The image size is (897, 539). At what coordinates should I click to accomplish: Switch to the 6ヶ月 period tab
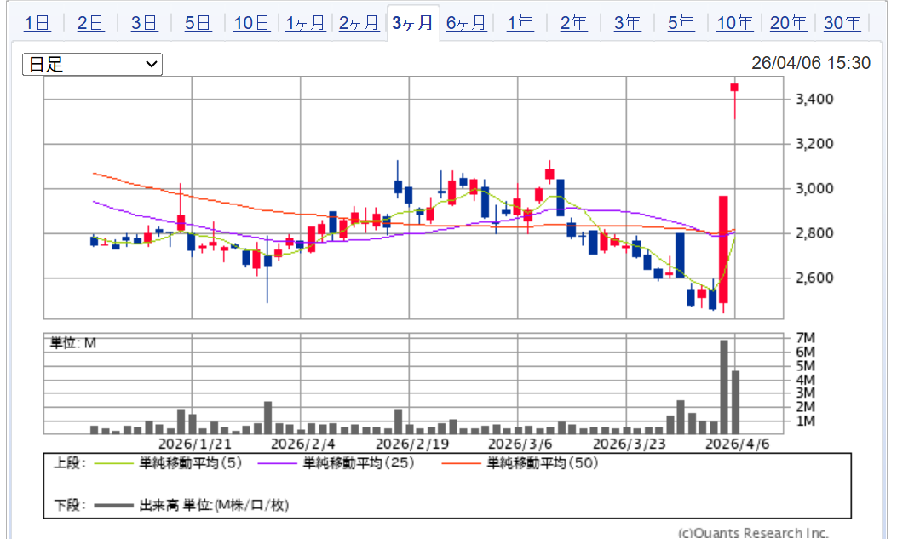coord(467,24)
